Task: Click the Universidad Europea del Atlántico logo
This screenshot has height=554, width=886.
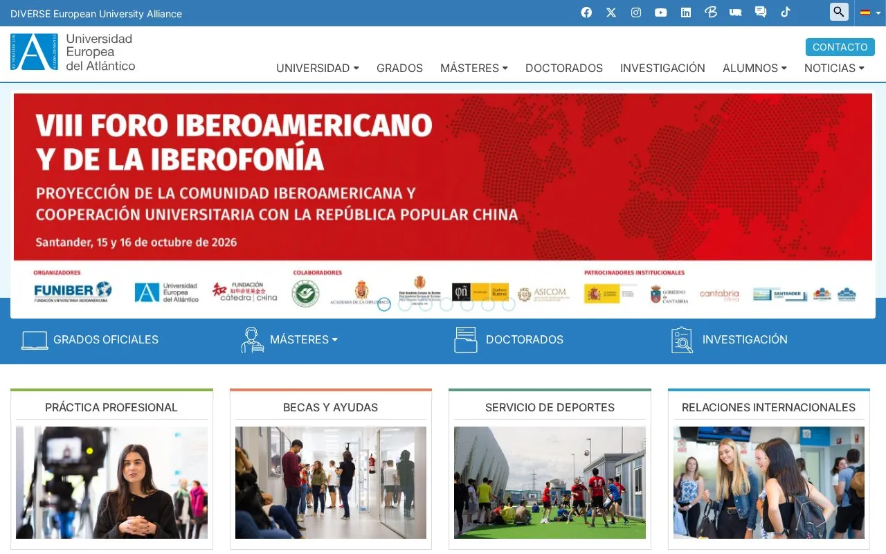Action: 73,52
